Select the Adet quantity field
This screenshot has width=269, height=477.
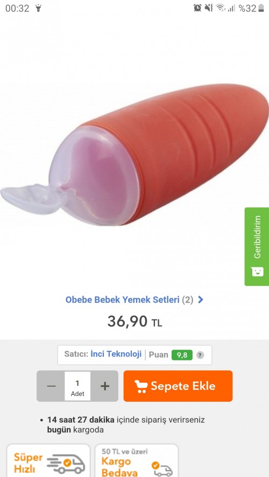coord(77,386)
